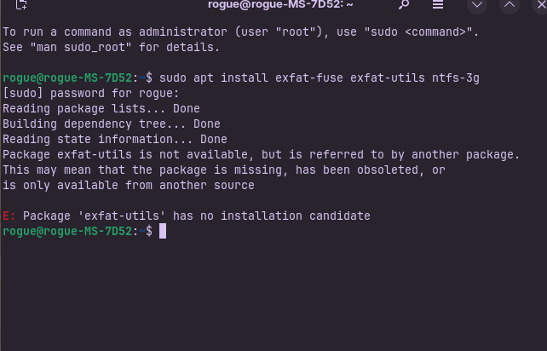Maximize the terminal window
Screen dimensions: 547x351
click(510, 4)
